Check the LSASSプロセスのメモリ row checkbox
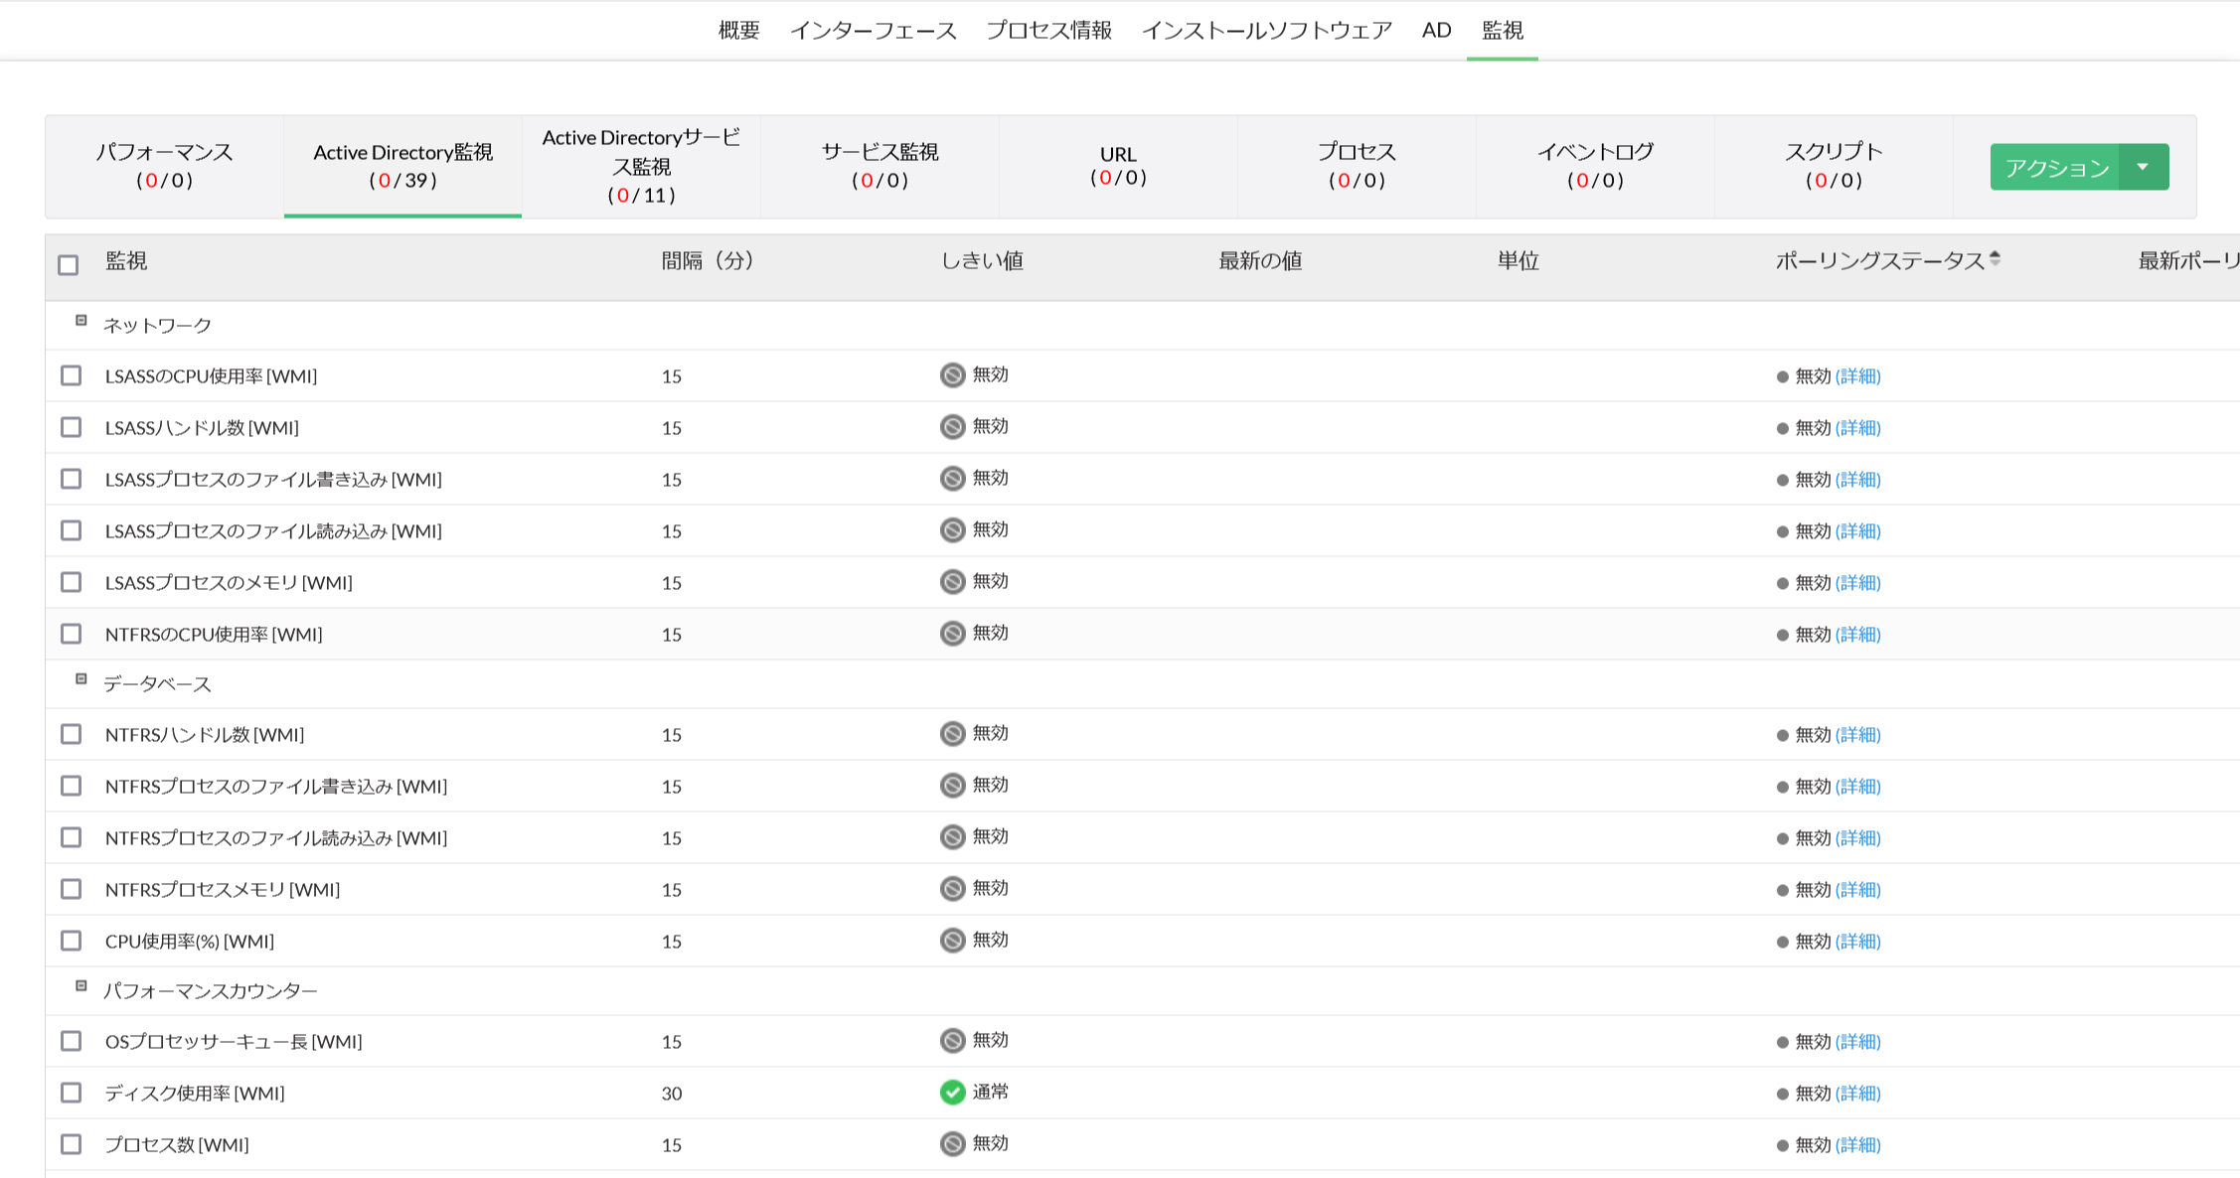 (x=71, y=582)
